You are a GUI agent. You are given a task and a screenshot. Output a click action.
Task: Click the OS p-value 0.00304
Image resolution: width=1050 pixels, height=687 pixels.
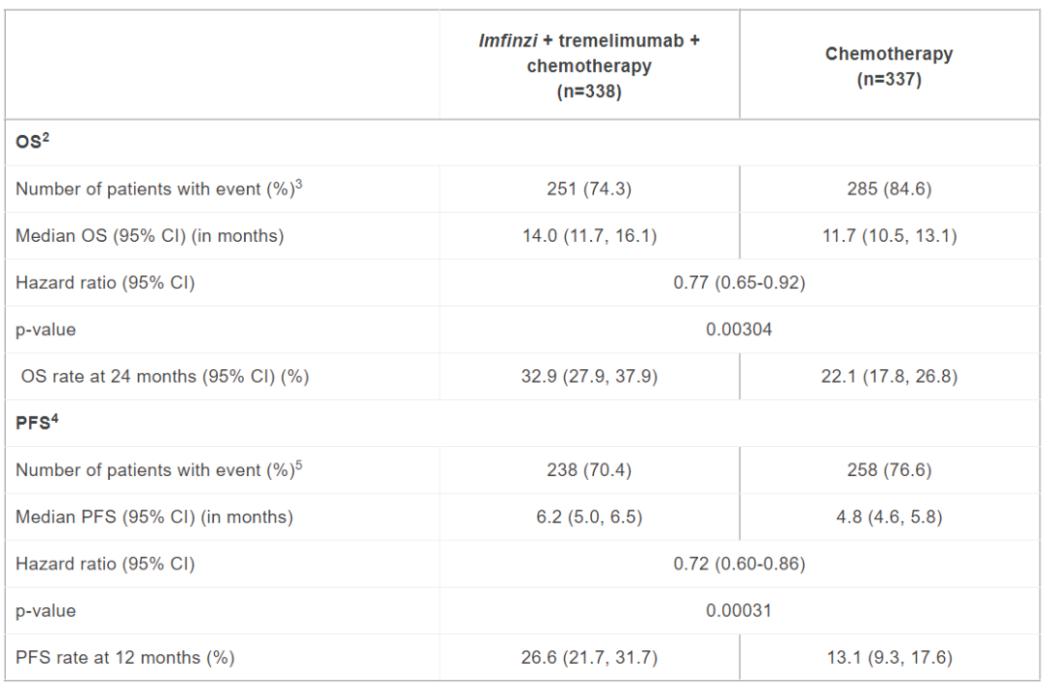click(x=739, y=329)
